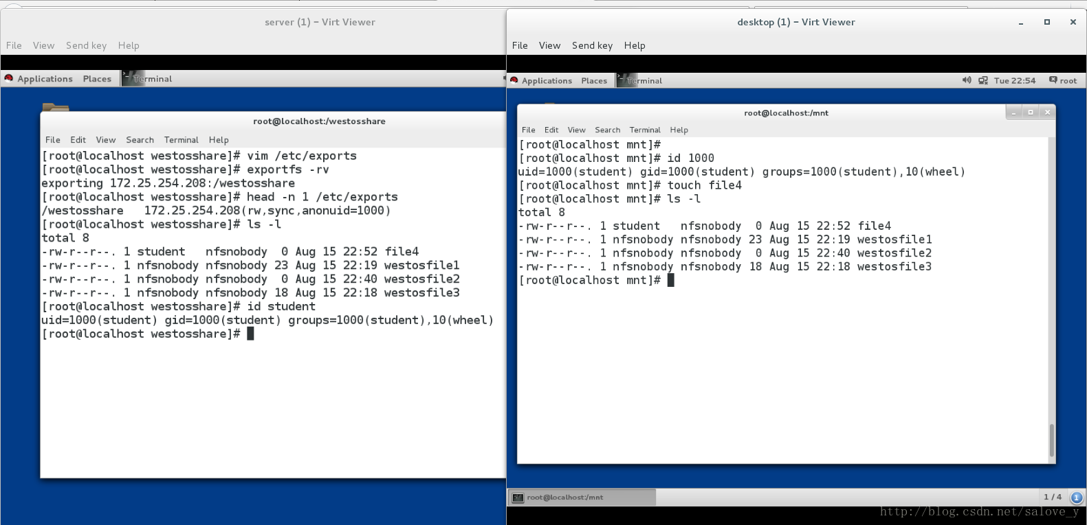Click 'westosfile3' in server terminal listing

click(x=421, y=293)
